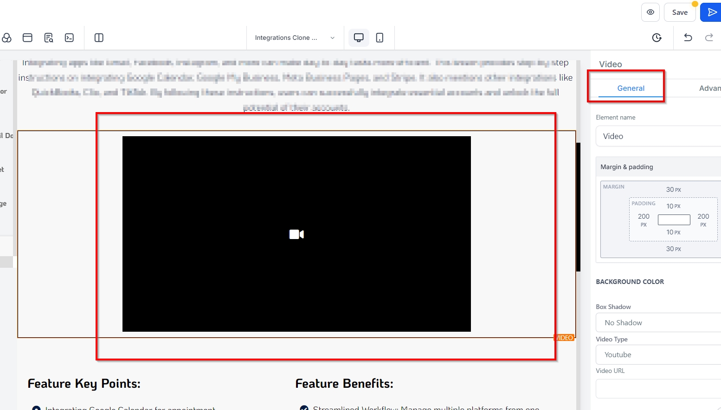The height and width of the screenshot is (410, 721).
Task: Click the redo arrow
Action: [x=708, y=38]
